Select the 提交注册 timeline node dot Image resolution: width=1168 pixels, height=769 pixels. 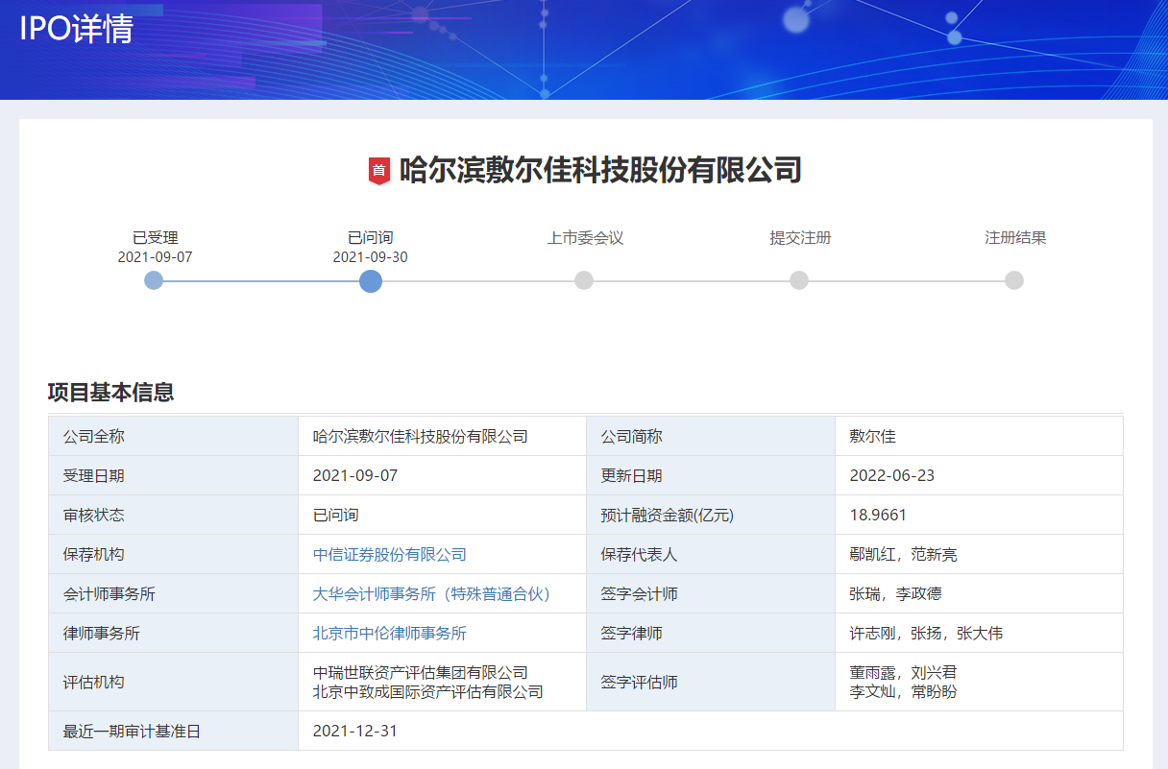[x=799, y=280]
